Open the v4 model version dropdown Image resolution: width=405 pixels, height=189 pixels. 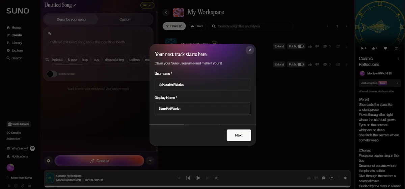coord(147,5)
